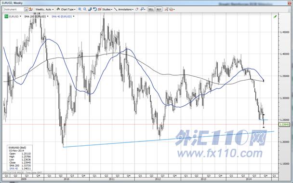The image size is (293, 183).
Task: Click the chart export icon next to BUY
Action: pyautogui.click(x=166, y=9)
